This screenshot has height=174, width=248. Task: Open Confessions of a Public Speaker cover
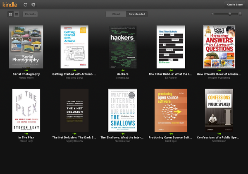coord(219,110)
